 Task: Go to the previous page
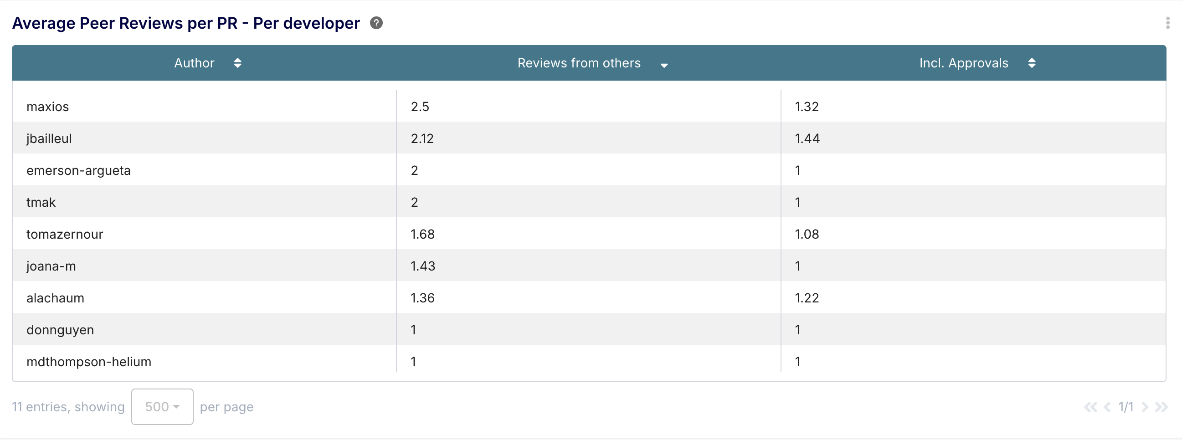1107,407
